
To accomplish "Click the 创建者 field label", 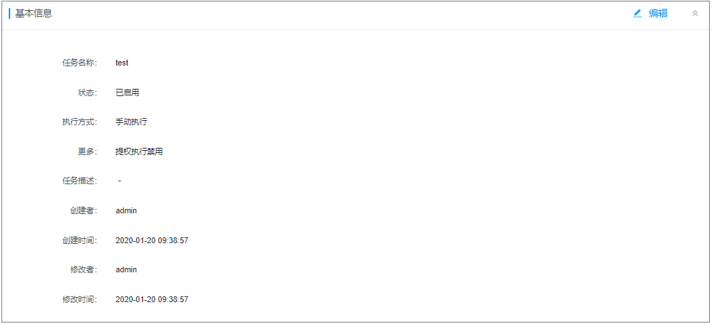I will [x=84, y=210].
